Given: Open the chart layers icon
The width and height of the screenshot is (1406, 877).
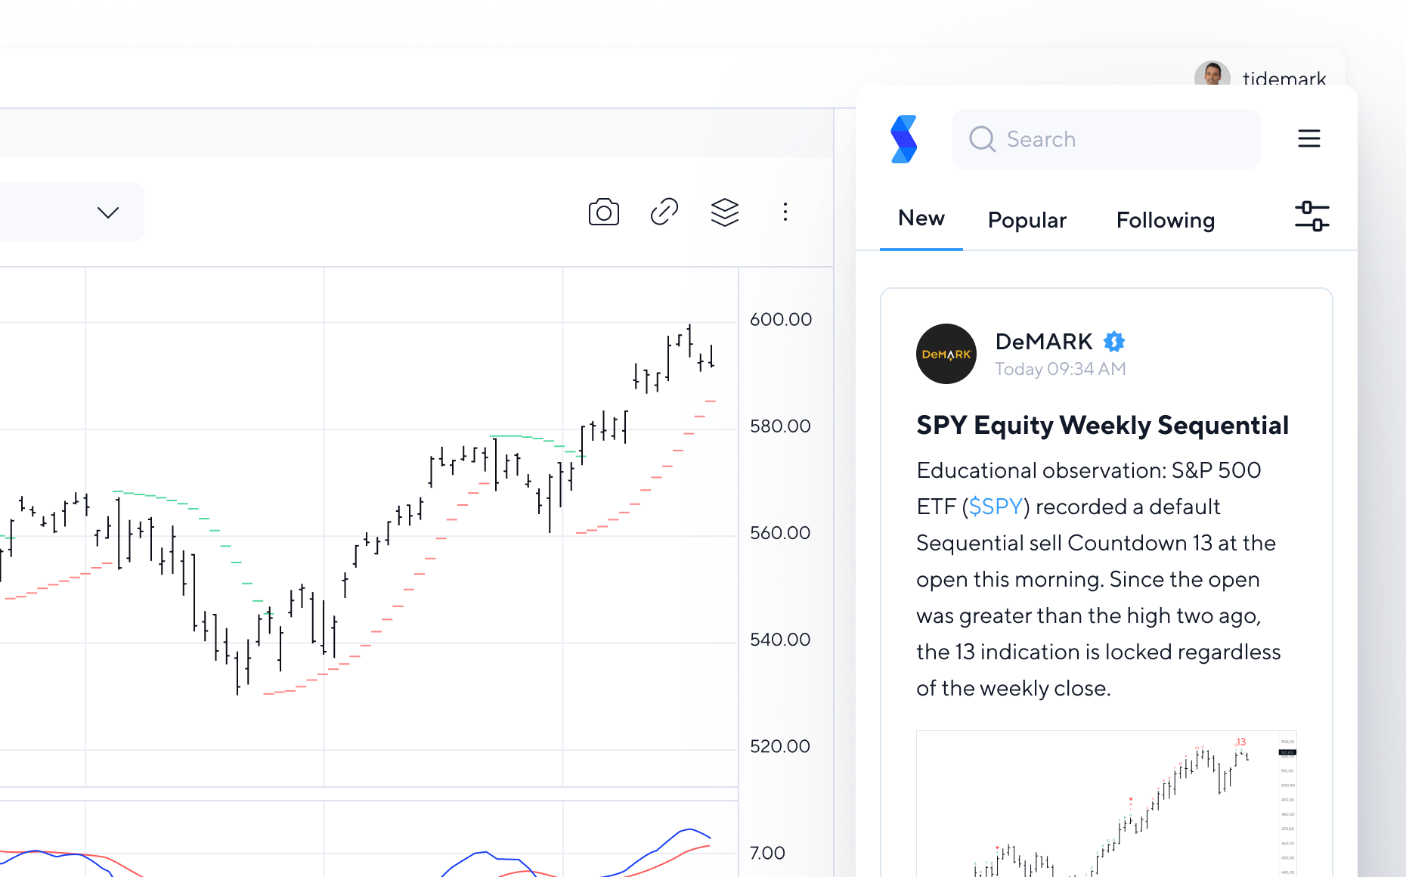Looking at the screenshot, I should tap(725, 212).
